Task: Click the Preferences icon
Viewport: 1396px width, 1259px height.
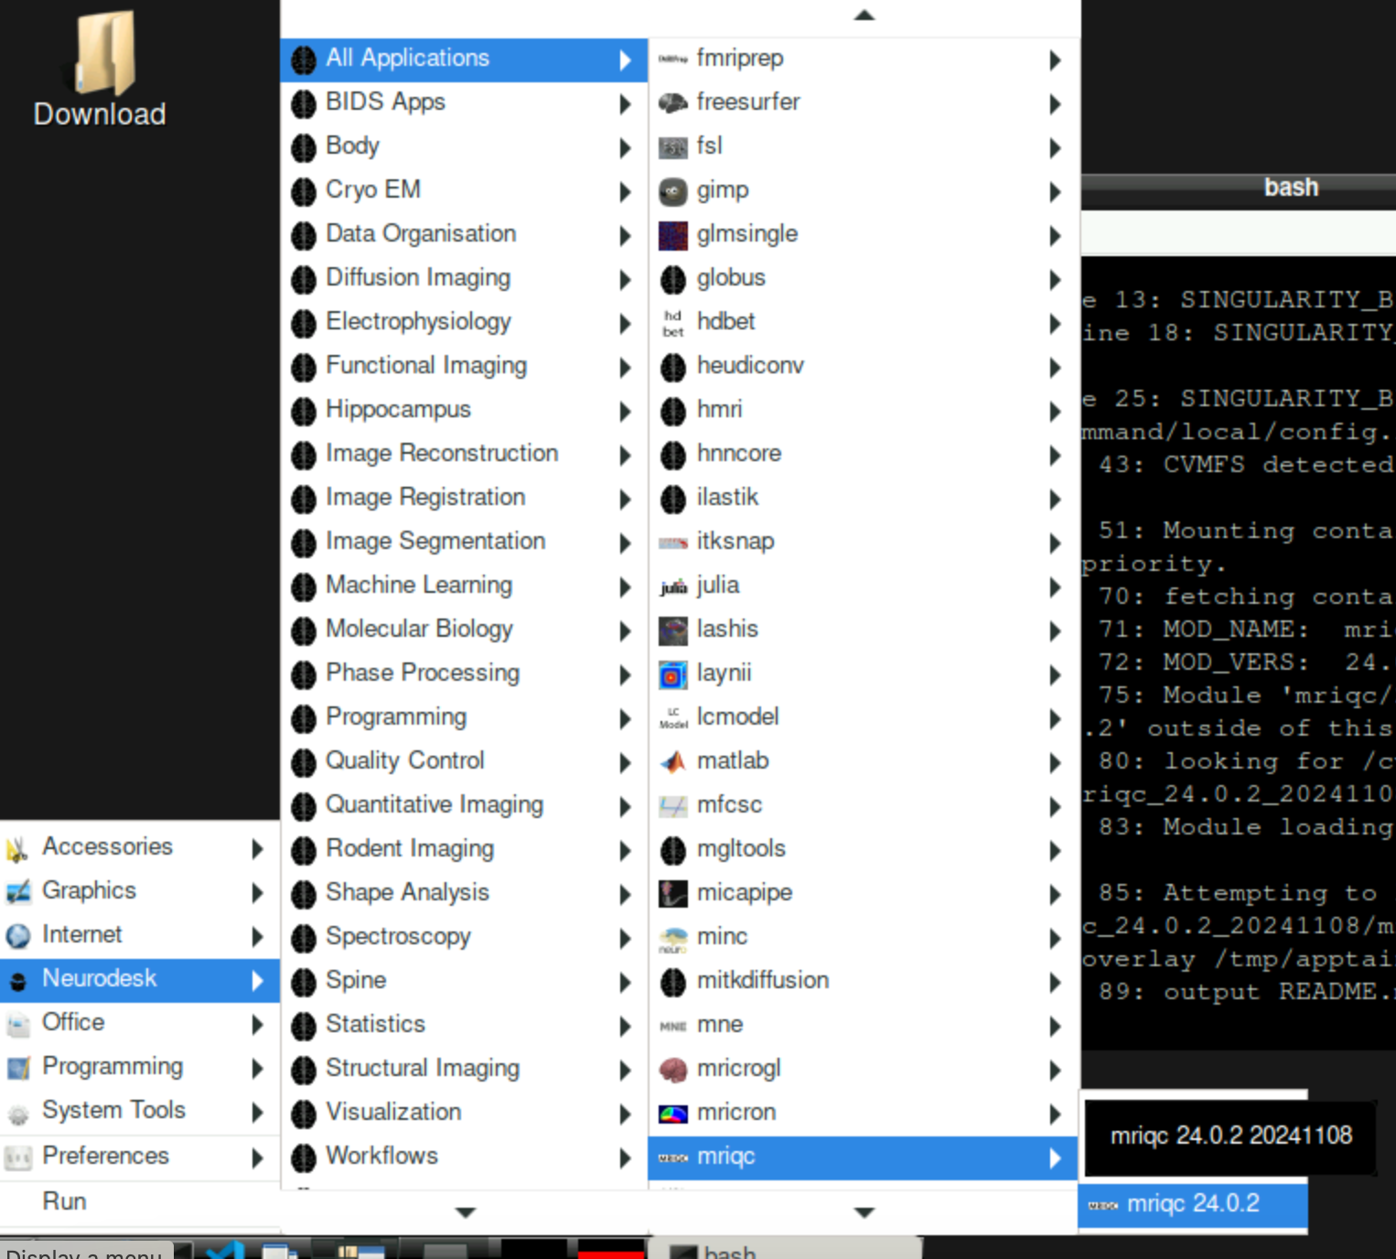Action: pyautogui.click(x=17, y=1157)
